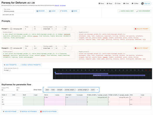
Task: Select Prompt 1 bar in timeline
Action: tap(82, 74)
